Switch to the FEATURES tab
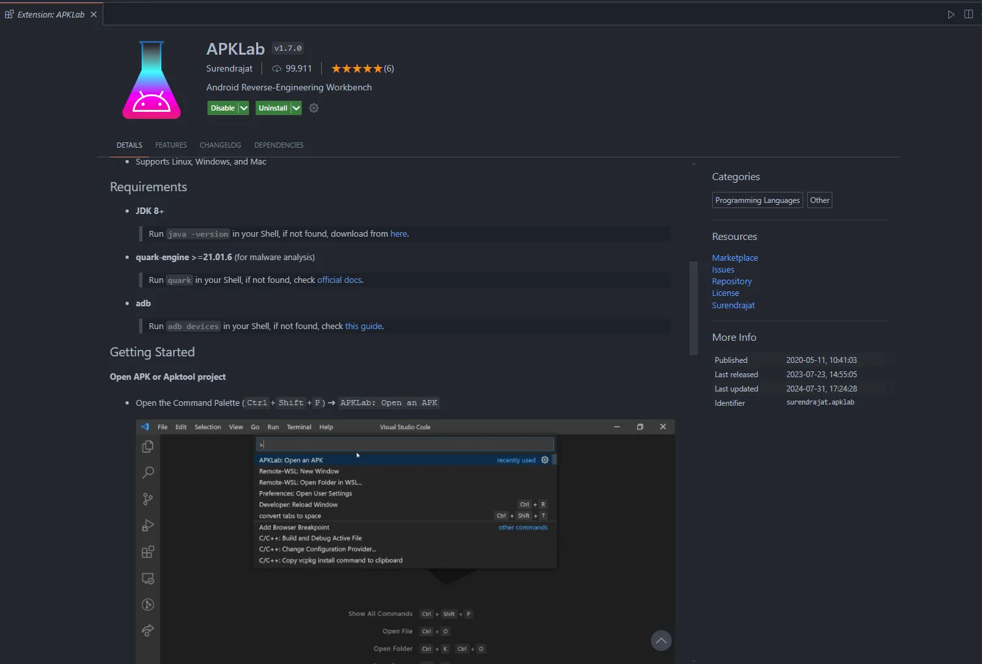 171,145
